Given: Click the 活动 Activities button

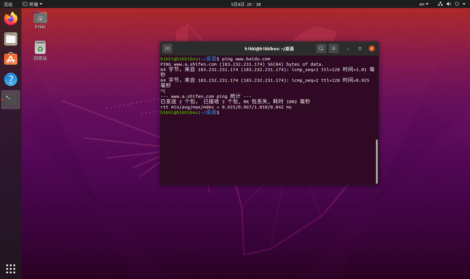Looking at the screenshot, I should coord(8,4).
